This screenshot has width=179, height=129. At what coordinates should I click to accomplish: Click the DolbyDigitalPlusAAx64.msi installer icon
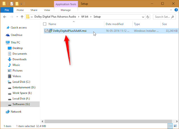[50, 31]
